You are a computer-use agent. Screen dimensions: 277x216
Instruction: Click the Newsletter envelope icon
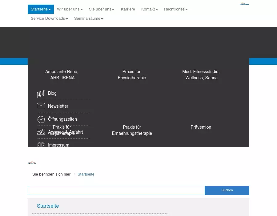pyautogui.click(x=41, y=106)
